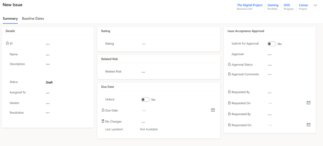This screenshot has width=323, height=146.
Task: Click the lock icon beside ID
Action: [7, 43]
